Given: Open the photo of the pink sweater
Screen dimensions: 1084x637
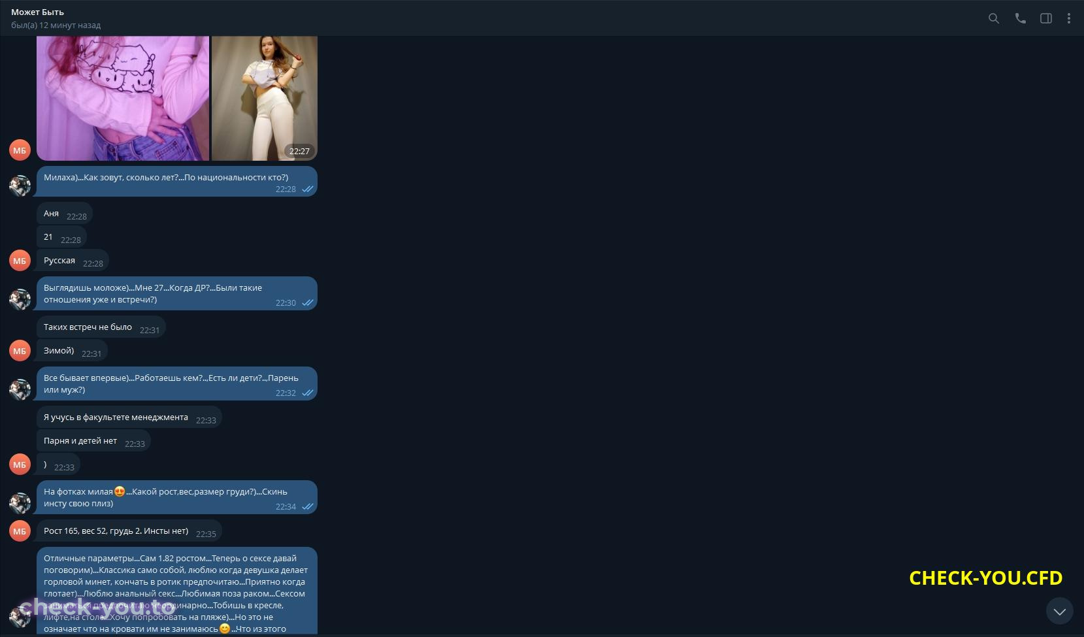Looking at the screenshot, I should coord(123,98).
